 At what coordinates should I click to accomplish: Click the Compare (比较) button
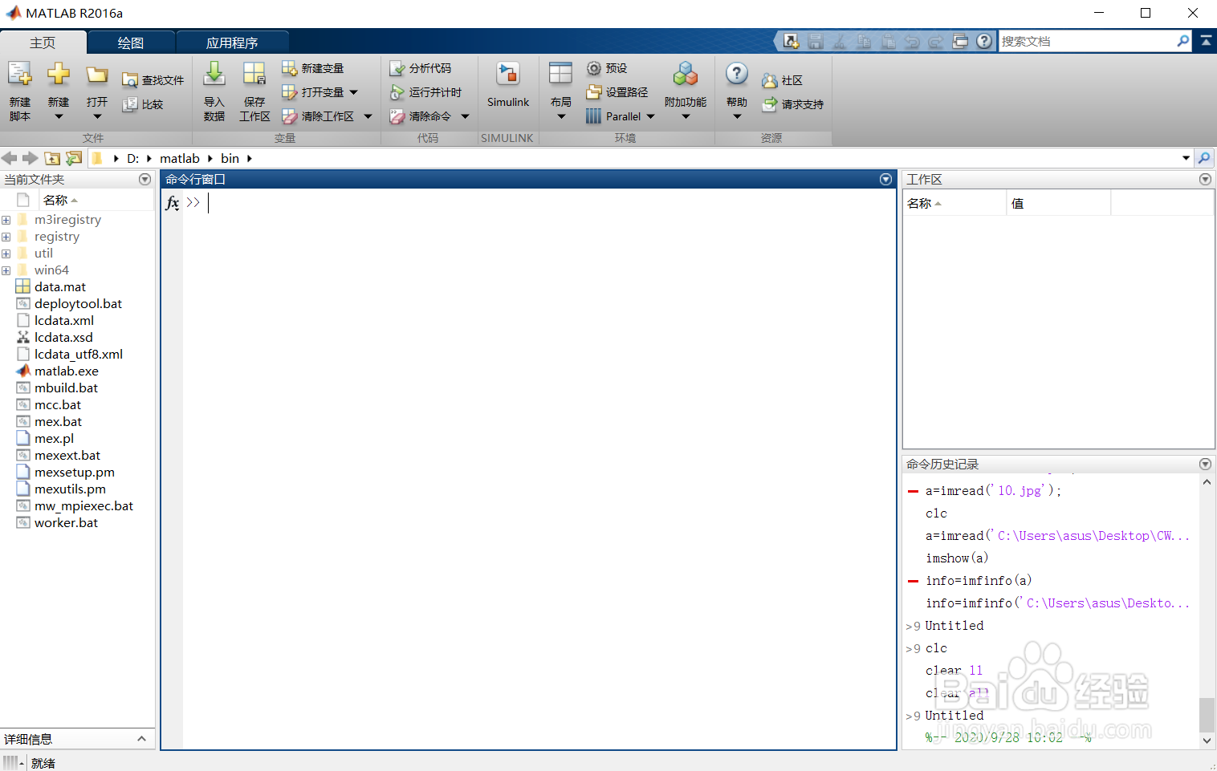142,104
